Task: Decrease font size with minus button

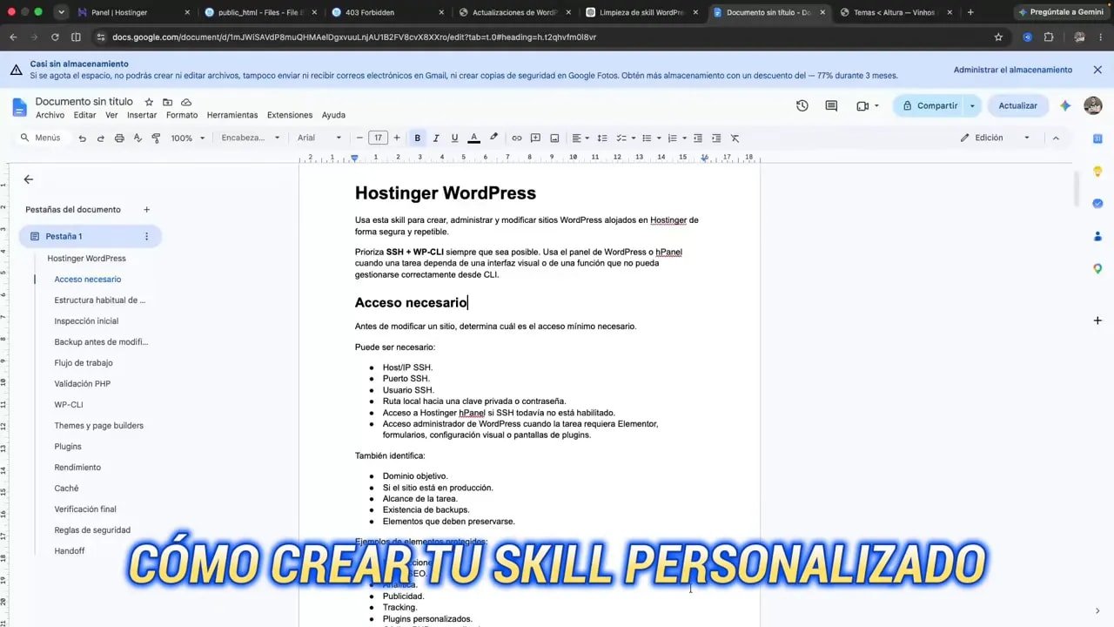Action: [x=359, y=138]
